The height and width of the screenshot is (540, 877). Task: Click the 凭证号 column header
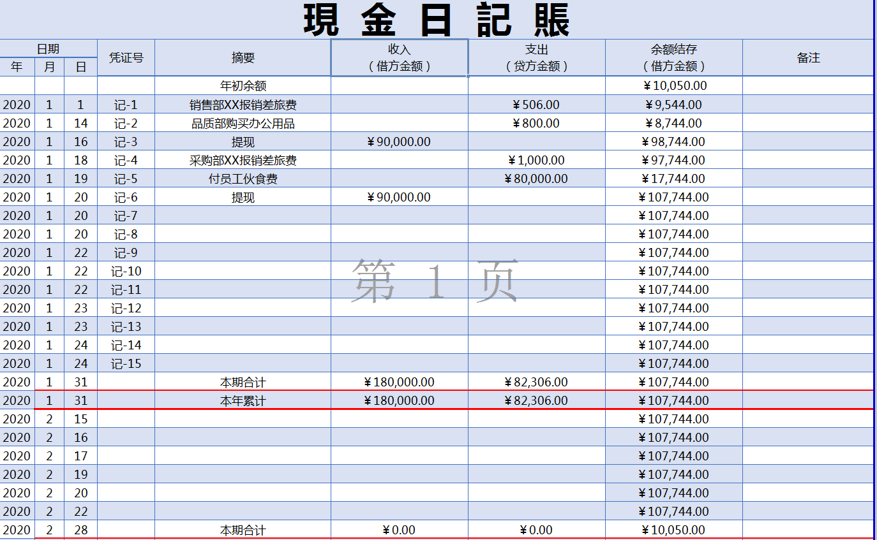tap(126, 57)
